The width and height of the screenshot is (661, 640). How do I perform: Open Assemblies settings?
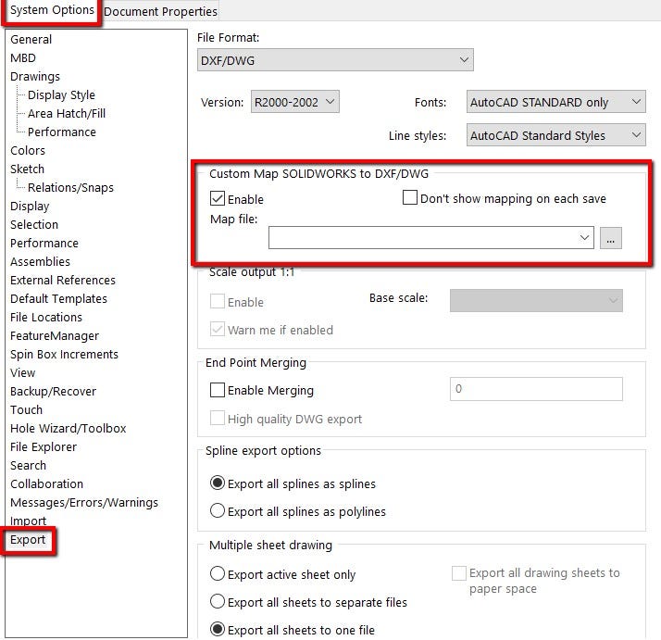pyautogui.click(x=40, y=262)
